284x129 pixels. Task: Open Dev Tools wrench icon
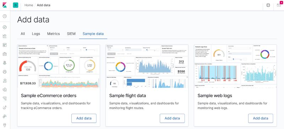[x=5, y=125]
